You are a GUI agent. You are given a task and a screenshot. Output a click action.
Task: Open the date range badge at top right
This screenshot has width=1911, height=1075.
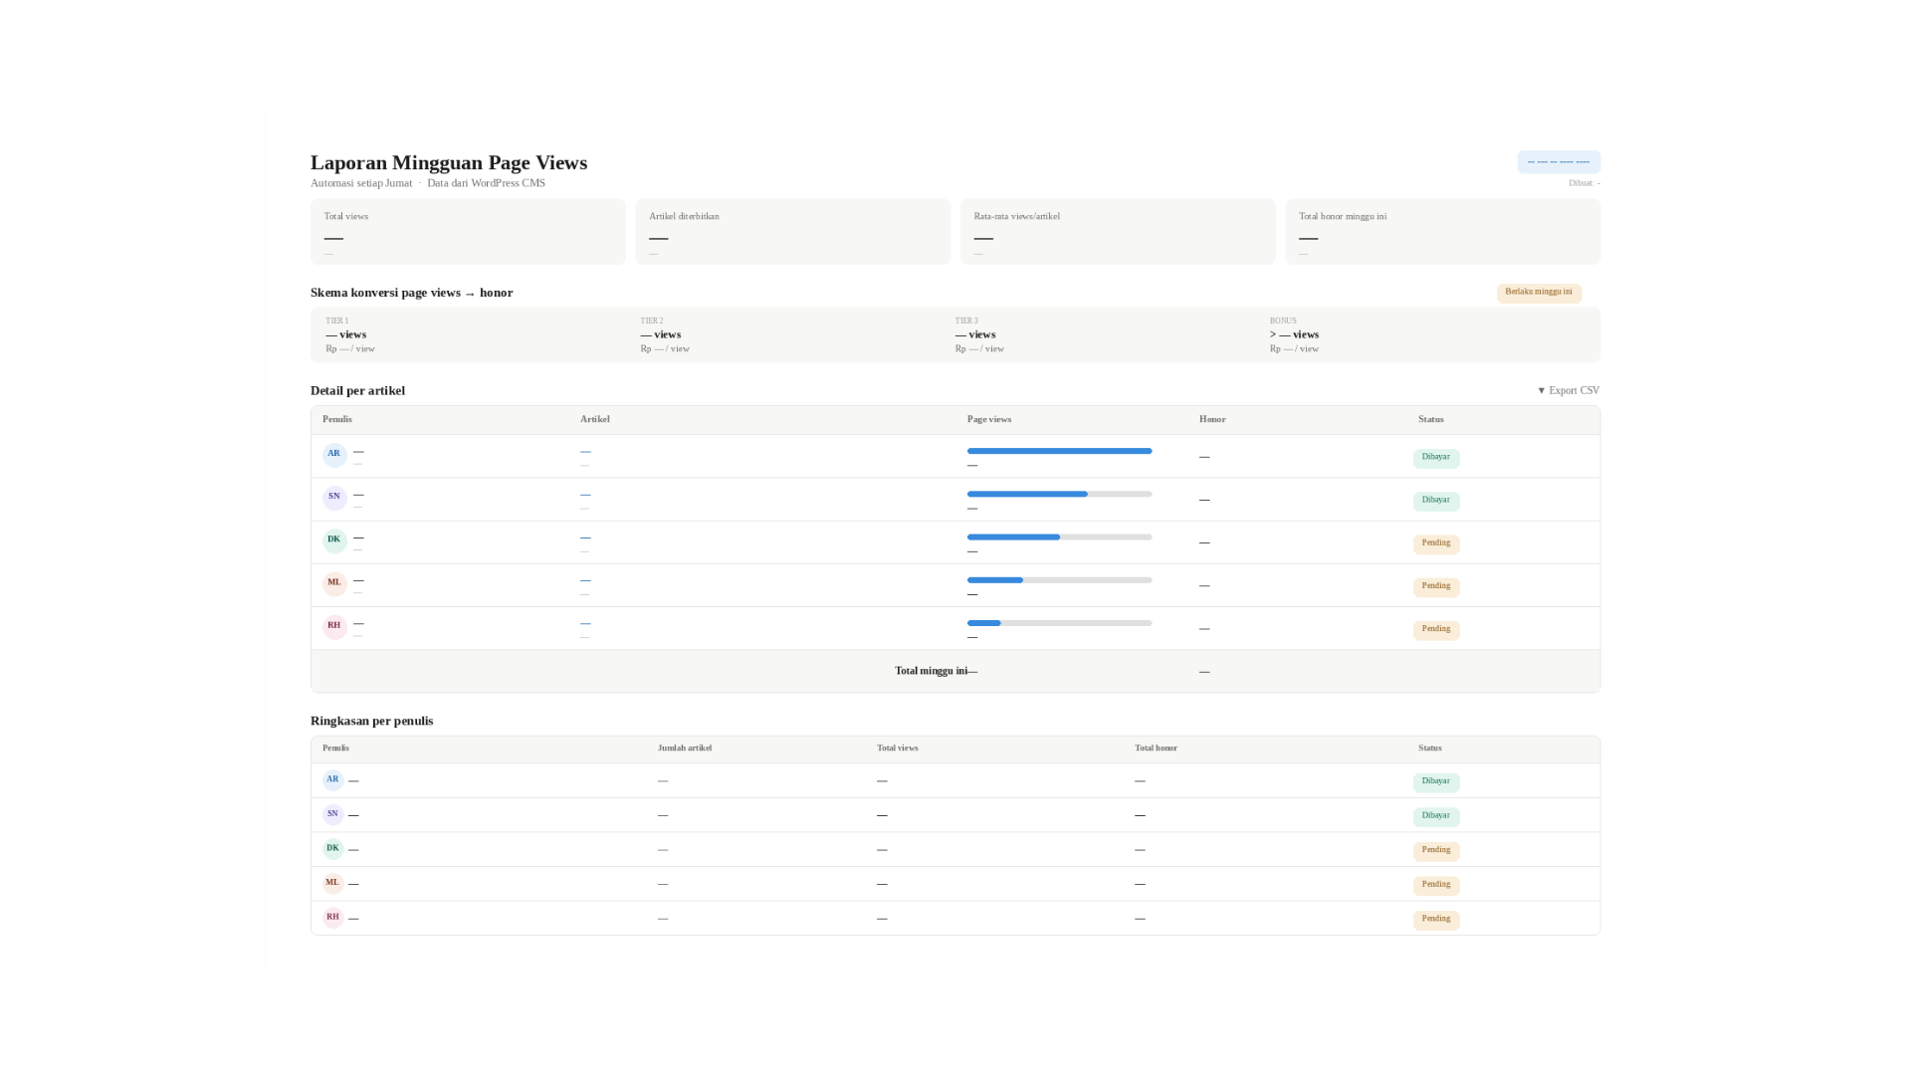1559,161
